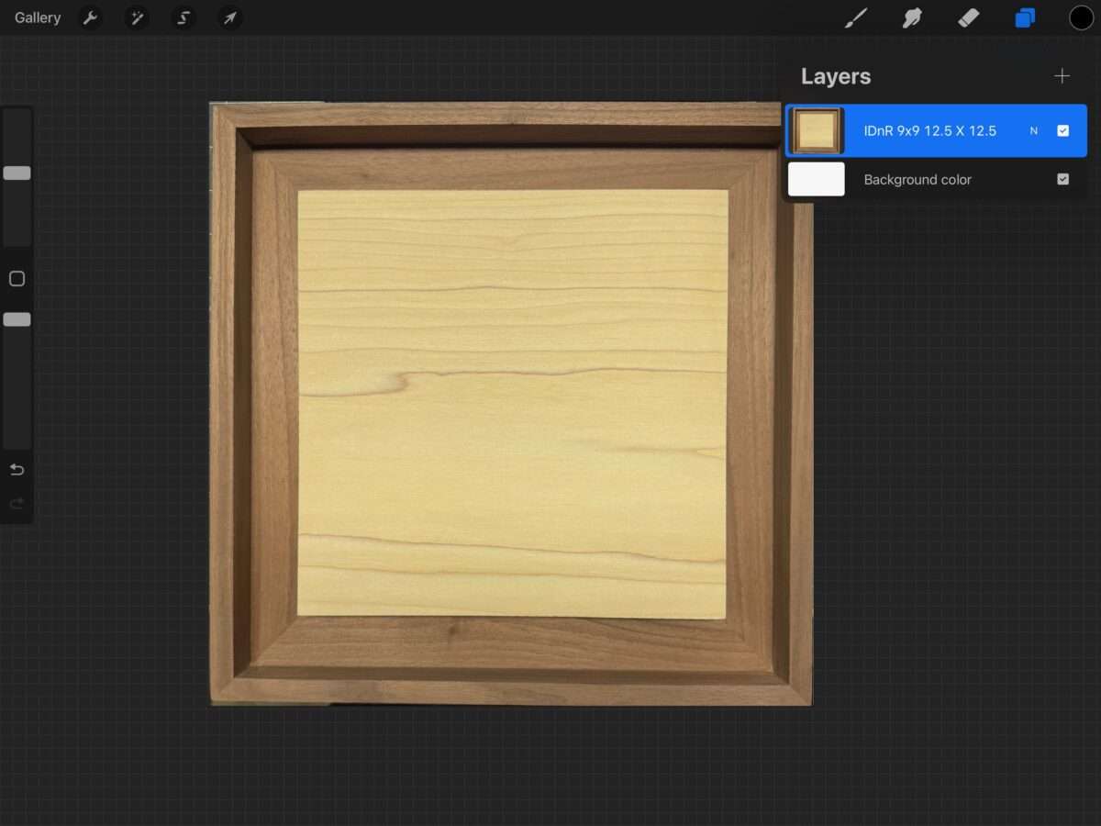Open the active color picker circle

click(x=1081, y=17)
